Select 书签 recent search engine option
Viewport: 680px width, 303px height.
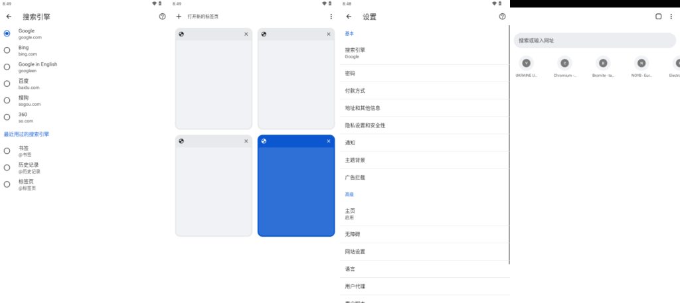point(7,151)
